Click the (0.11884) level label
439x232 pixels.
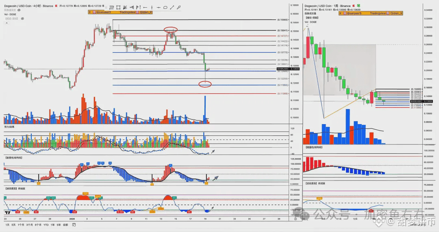(x=283, y=85)
